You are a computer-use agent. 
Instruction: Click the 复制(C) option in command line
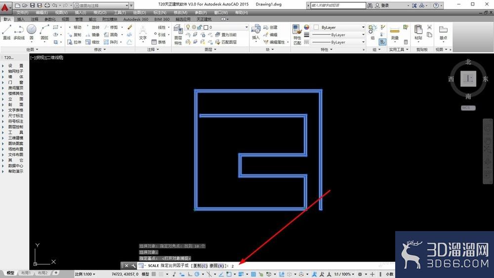point(201,266)
